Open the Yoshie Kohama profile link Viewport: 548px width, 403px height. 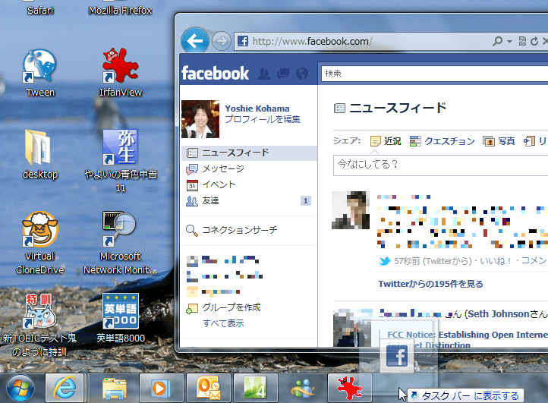click(257, 109)
